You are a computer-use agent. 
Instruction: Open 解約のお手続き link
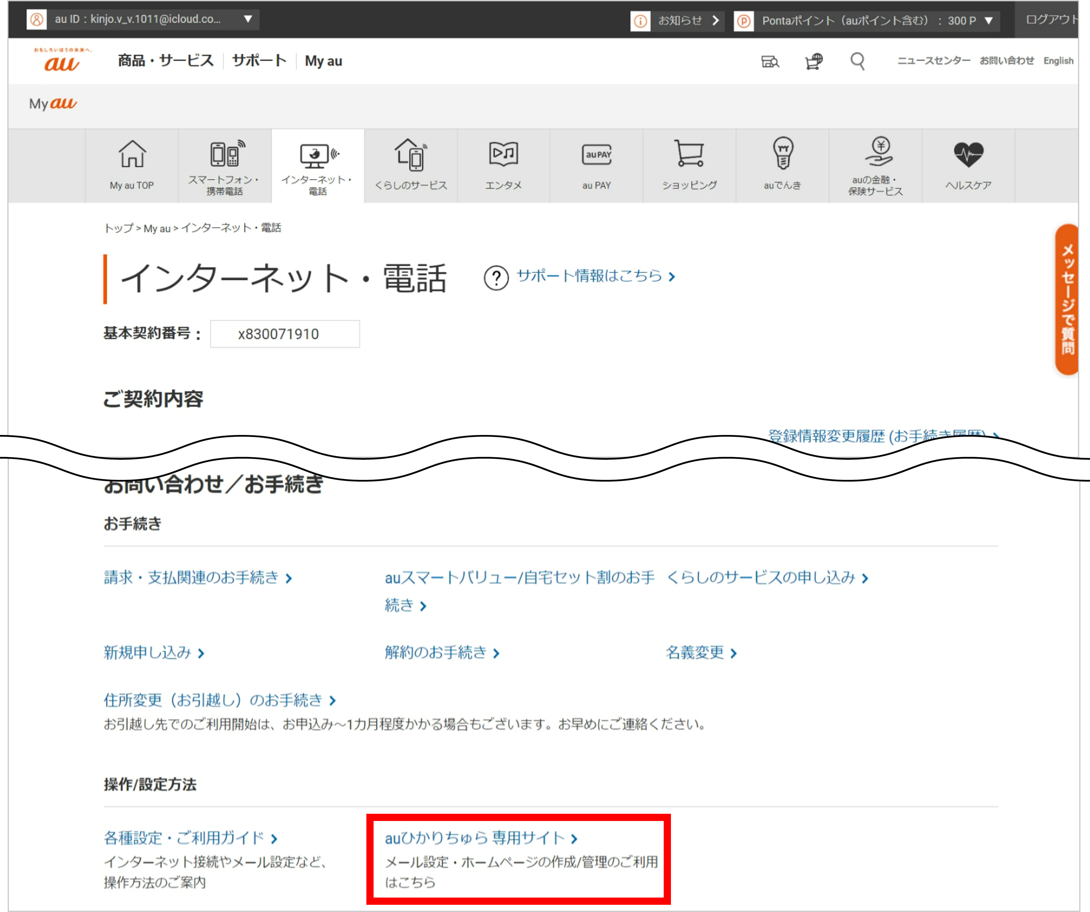442,653
